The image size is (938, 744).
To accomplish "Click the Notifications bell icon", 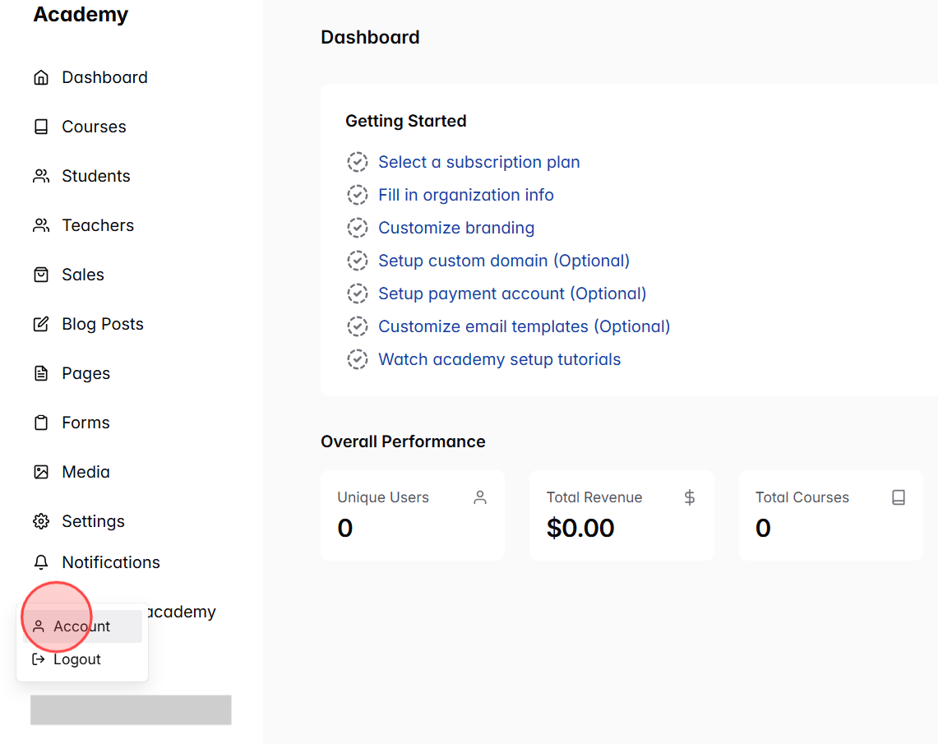I will (41, 561).
